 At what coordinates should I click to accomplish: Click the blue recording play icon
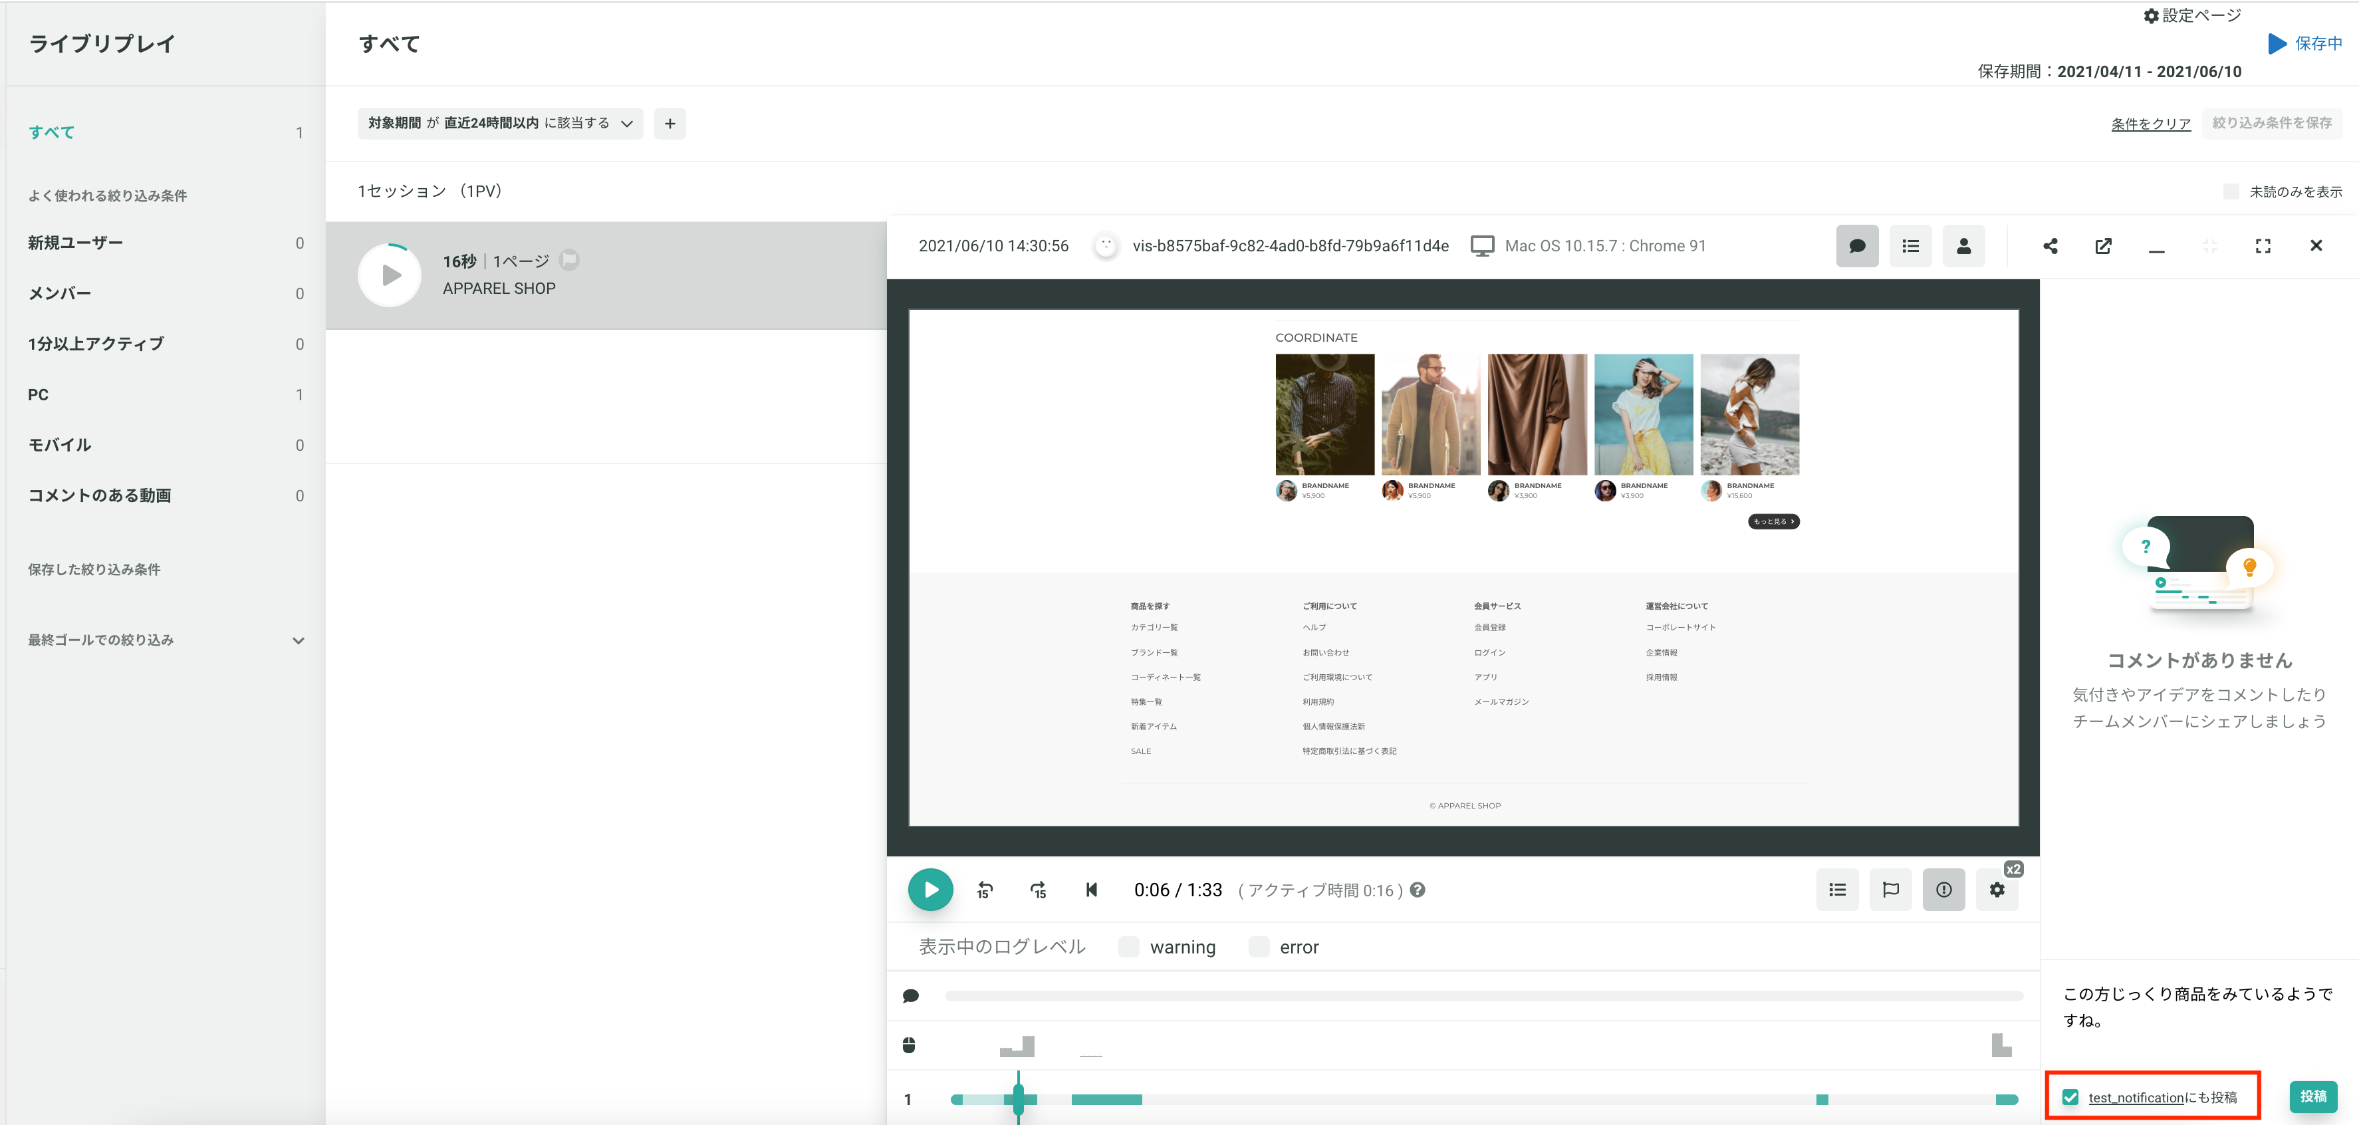tap(2277, 43)
